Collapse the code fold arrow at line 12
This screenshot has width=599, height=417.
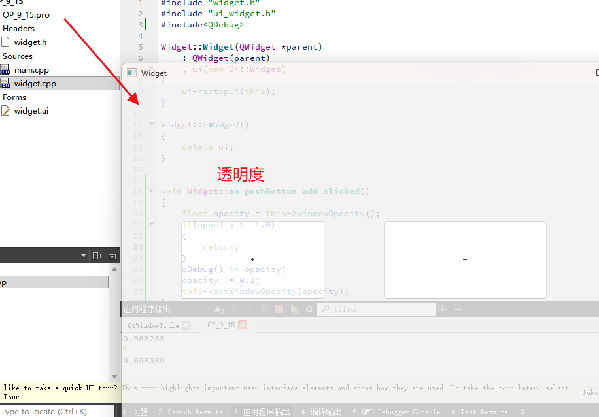(x=151, y=124)
